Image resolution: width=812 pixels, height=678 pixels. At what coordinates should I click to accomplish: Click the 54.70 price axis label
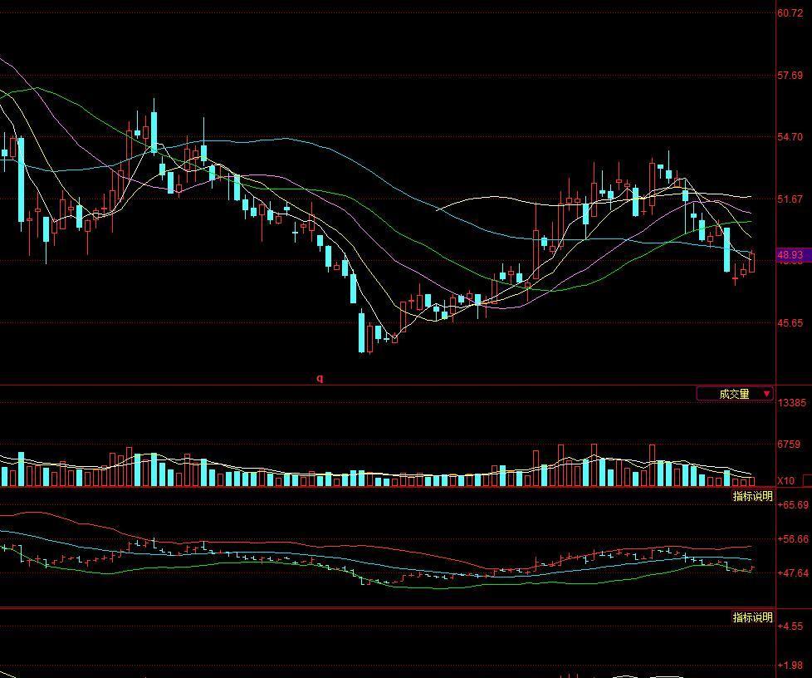[x=790, y=137]
